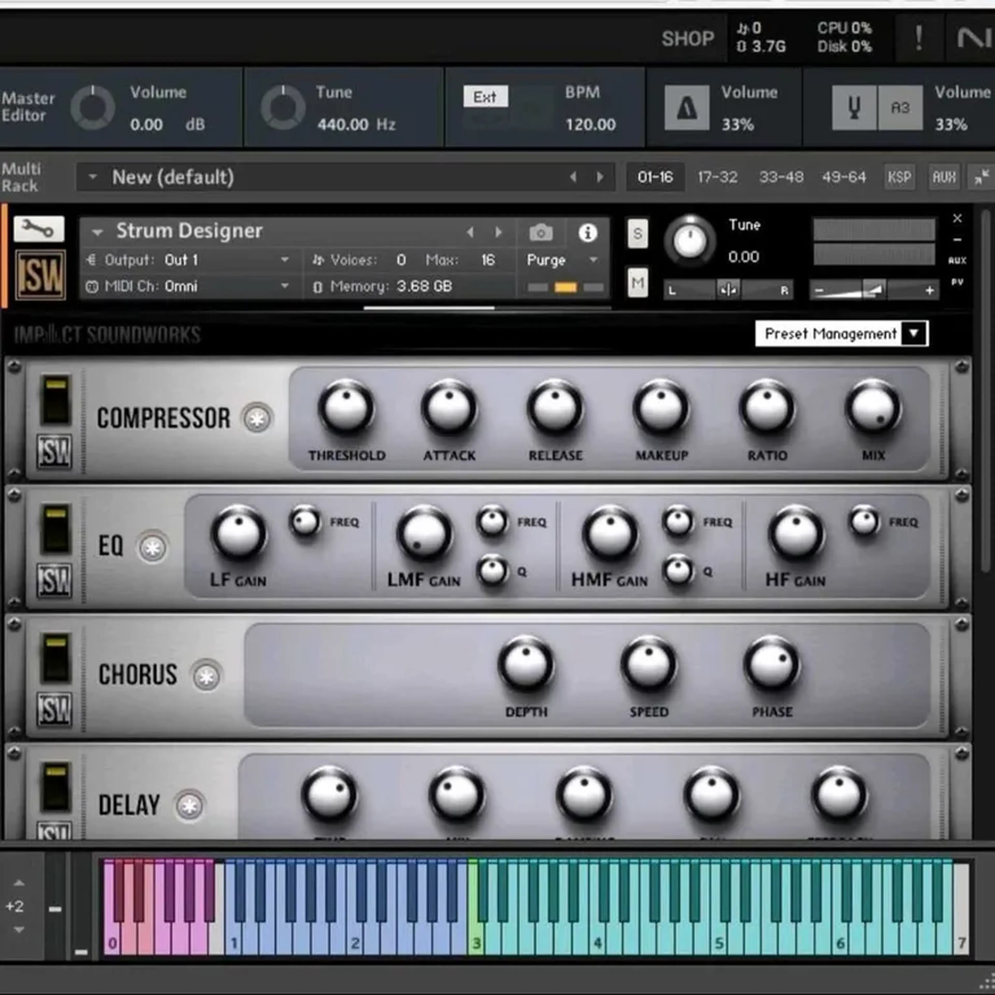This screenshot has width=995, height=995.
Task: Click the instrument header minimize dash button
Action: pyautogui.click(x=957, y=240)
